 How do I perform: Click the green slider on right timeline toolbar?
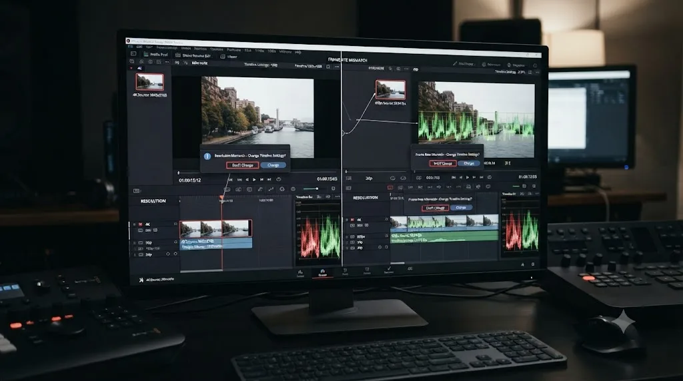tap(516, 187)
